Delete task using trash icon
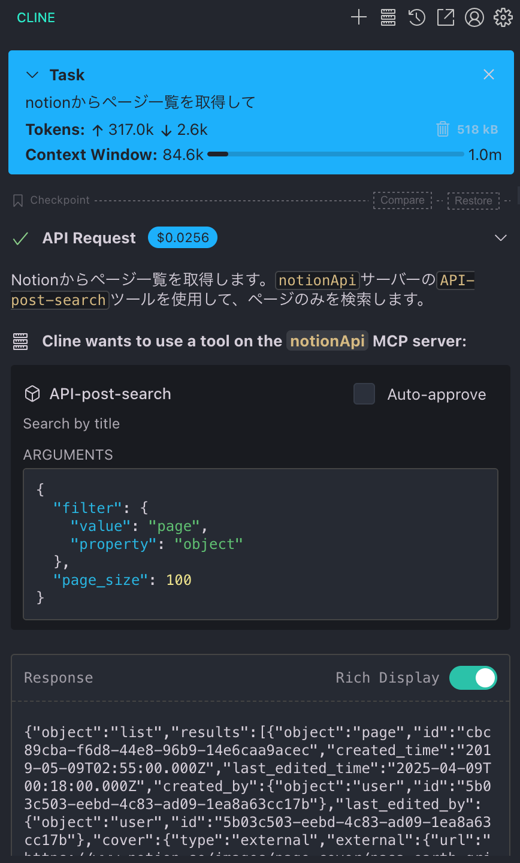 pyautogui.click(x=443, y=129)
